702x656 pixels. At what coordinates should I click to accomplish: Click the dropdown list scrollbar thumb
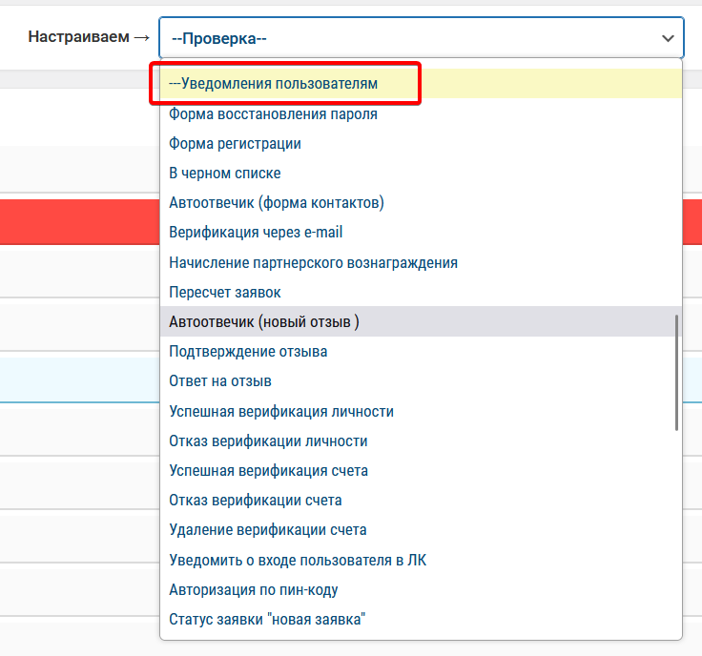677,373
